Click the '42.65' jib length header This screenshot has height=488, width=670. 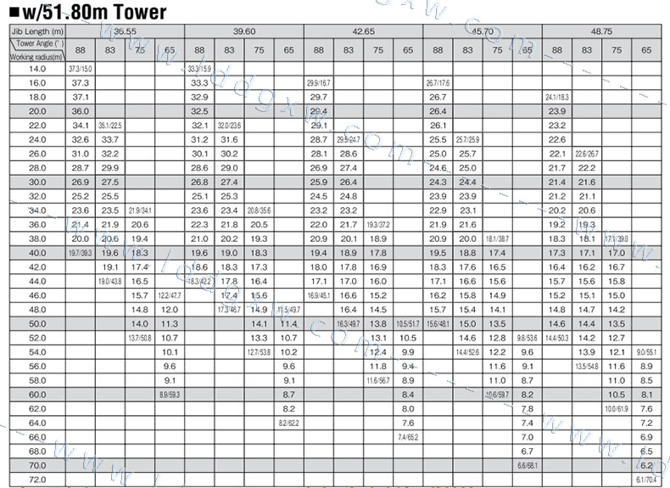364,31
